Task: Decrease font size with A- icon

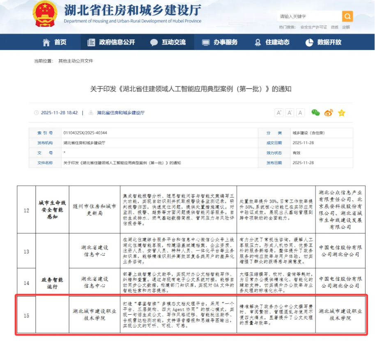Action: [x=290, y=113]
